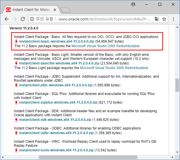Open Visual Studio 2005 Redistributable link under Basic
Image resolution: width=180 pixels, height=160 pixels.
106,46
